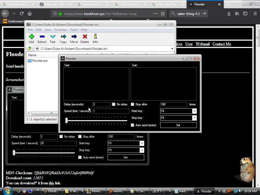Screen dimensions: 260x195
Task: Click the speed slider in webpage screenshot
Action: [x=14, y=153]
